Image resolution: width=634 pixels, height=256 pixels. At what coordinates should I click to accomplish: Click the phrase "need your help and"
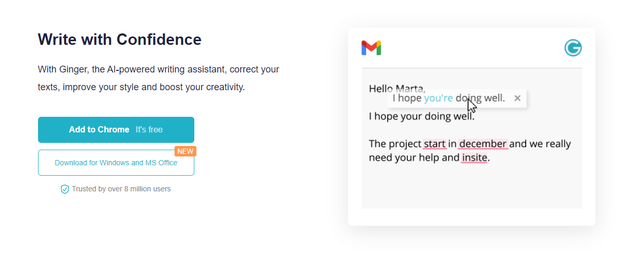pyautogui.click(x=414, y=157)
